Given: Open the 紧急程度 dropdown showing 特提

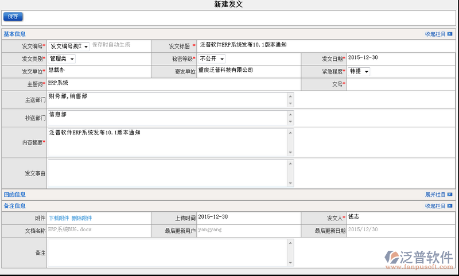Looking at the screenshot, I should pos(359,72).
